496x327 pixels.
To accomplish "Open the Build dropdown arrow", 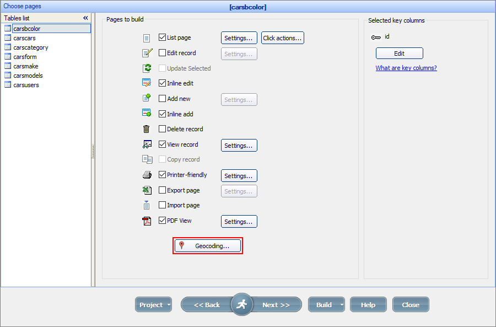I will 342,305.
